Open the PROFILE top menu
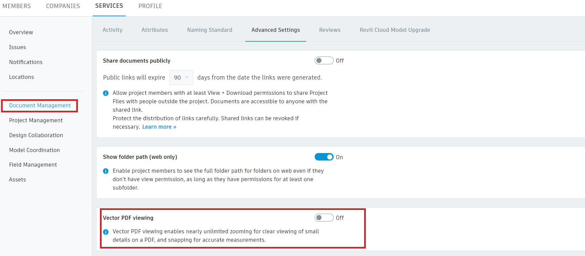The image size is (585, 256). [150, 6]
